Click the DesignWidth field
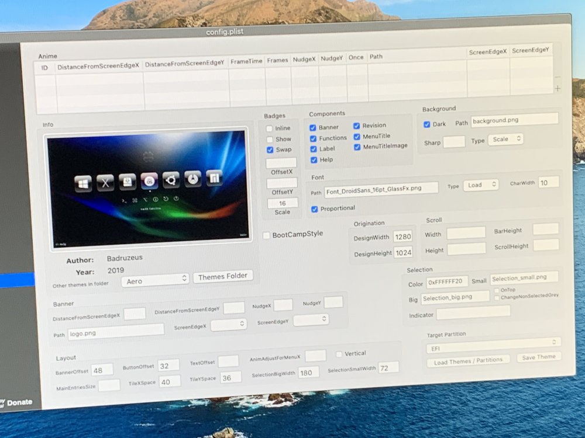The width and height of the screenshot is (585, 438). [403, 237]
